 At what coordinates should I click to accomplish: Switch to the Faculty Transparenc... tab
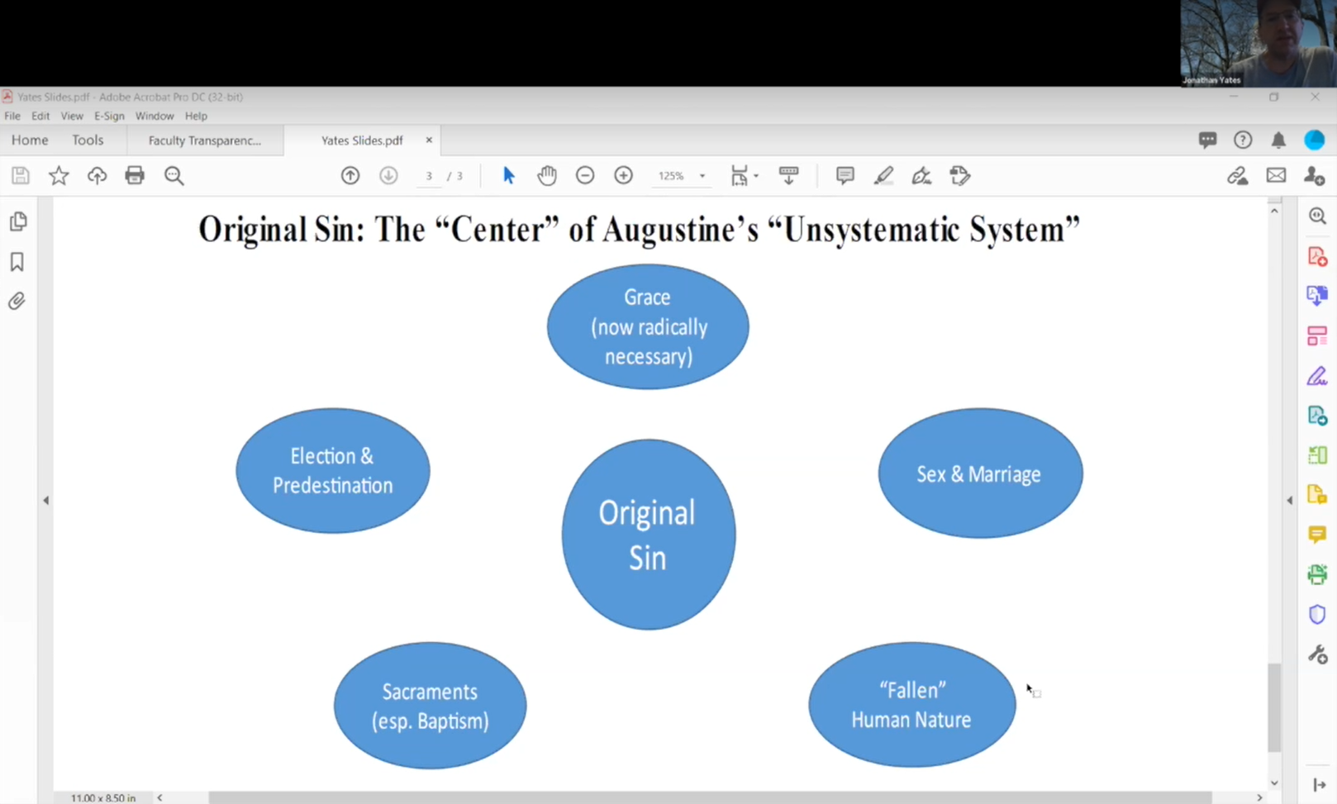click(204, 140)
